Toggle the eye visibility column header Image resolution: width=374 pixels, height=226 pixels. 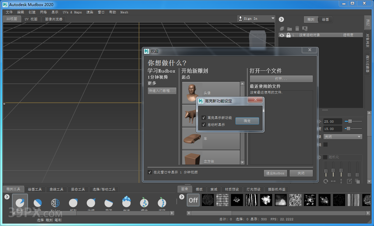pos(282,35)
